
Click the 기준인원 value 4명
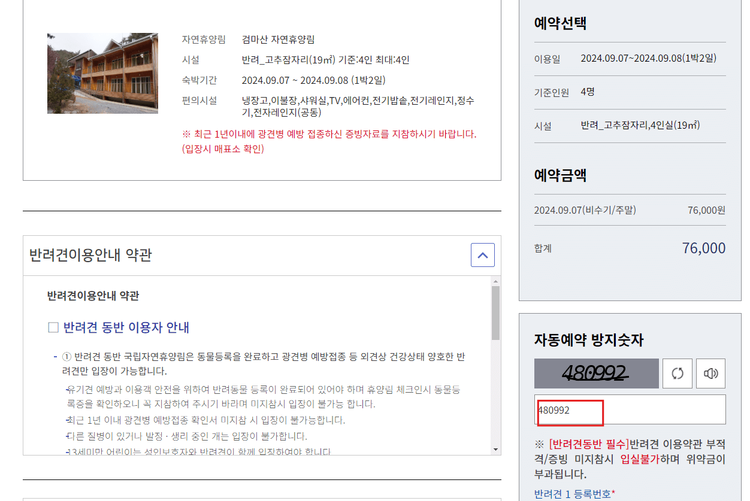588,92
